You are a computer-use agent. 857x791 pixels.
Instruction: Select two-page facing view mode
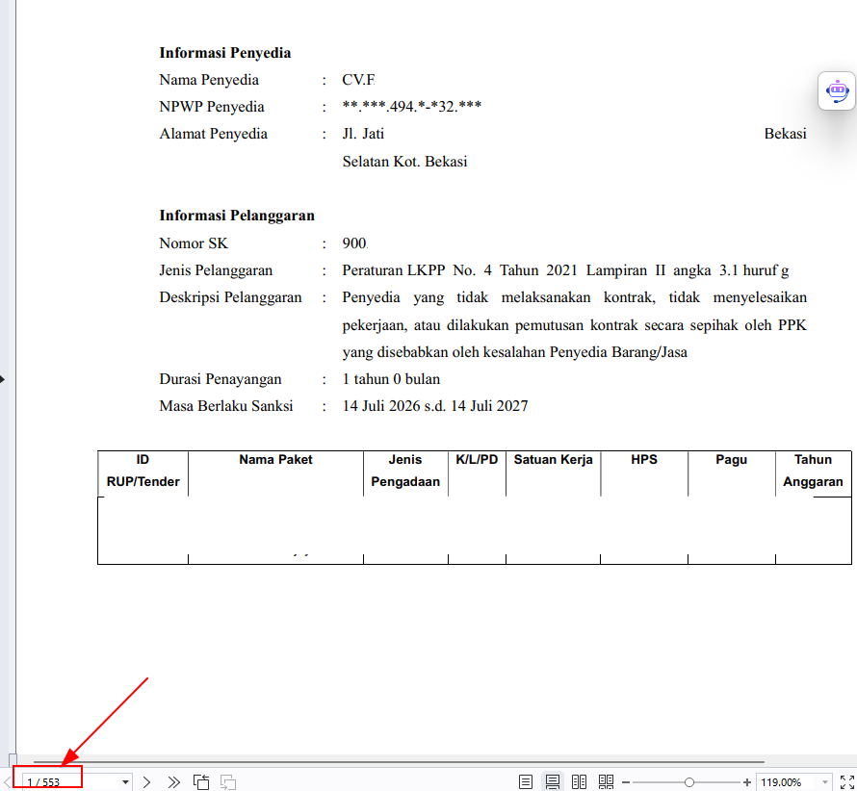click(x=580, y=782)
